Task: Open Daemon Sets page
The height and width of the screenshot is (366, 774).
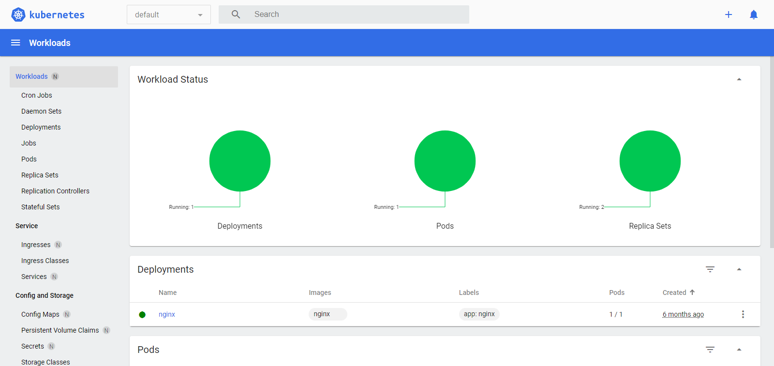Action: pos(42,111)
